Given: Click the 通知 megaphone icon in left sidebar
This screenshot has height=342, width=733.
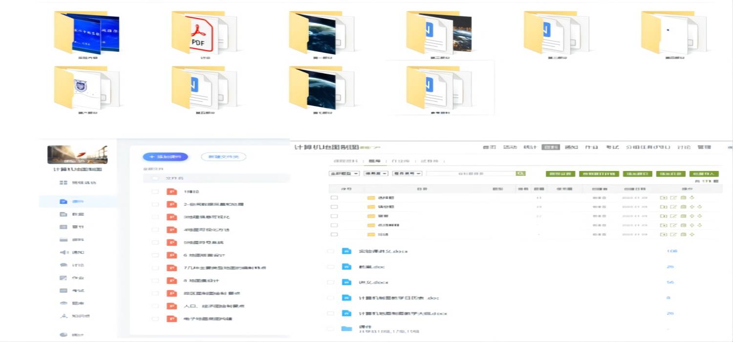Looking at the screenshot, I should [64, 253].
